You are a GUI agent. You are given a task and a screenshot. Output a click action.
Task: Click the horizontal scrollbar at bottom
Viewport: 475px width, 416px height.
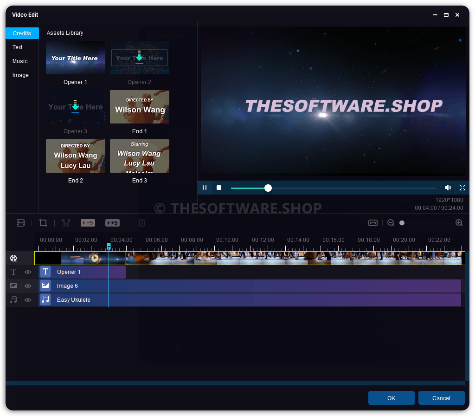(235, 383)
